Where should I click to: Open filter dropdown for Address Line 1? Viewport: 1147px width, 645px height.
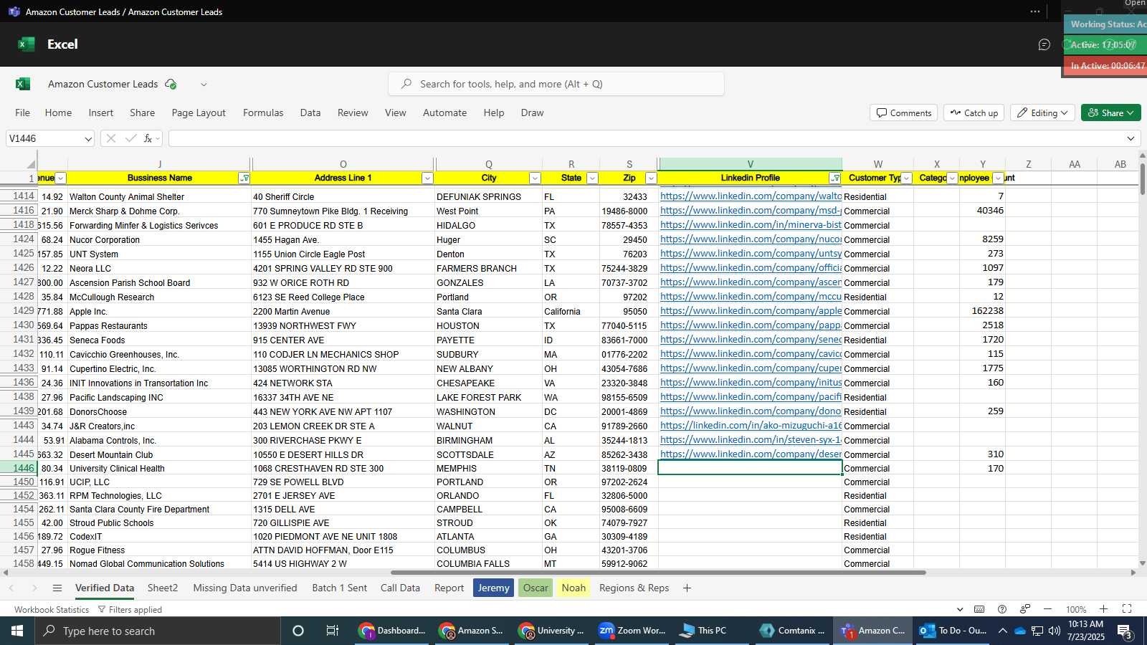tap(427, 178)
